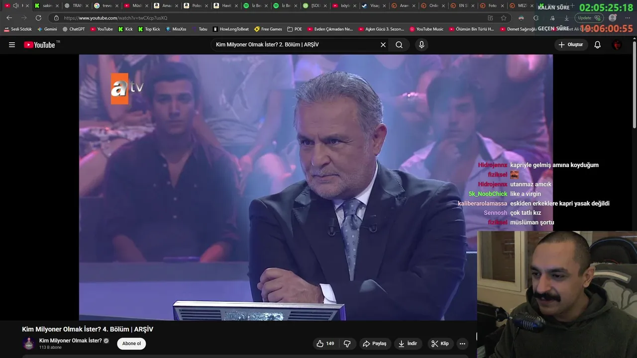Click the 113 B abone subscriber count

tap(50, 348)
